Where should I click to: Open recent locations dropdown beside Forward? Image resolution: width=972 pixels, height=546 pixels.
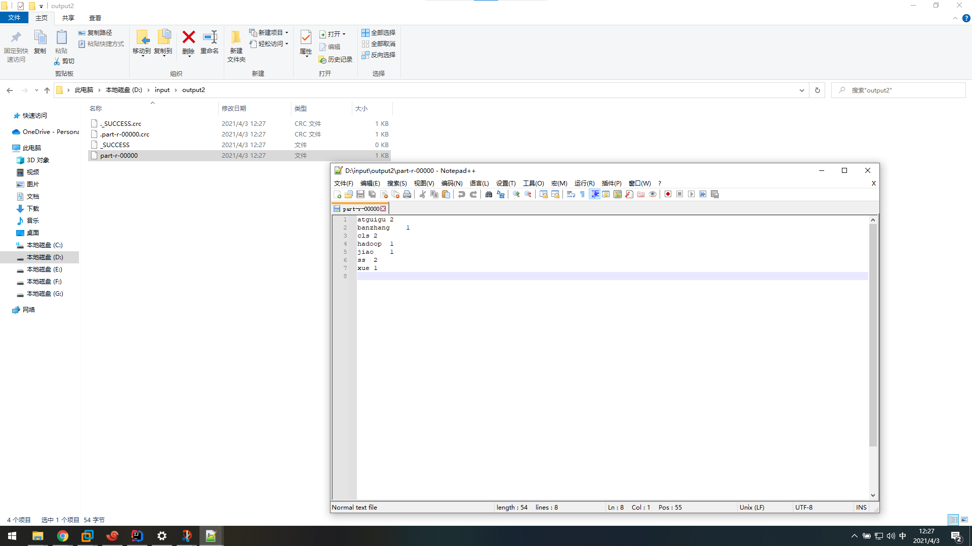tap(36, 90)
